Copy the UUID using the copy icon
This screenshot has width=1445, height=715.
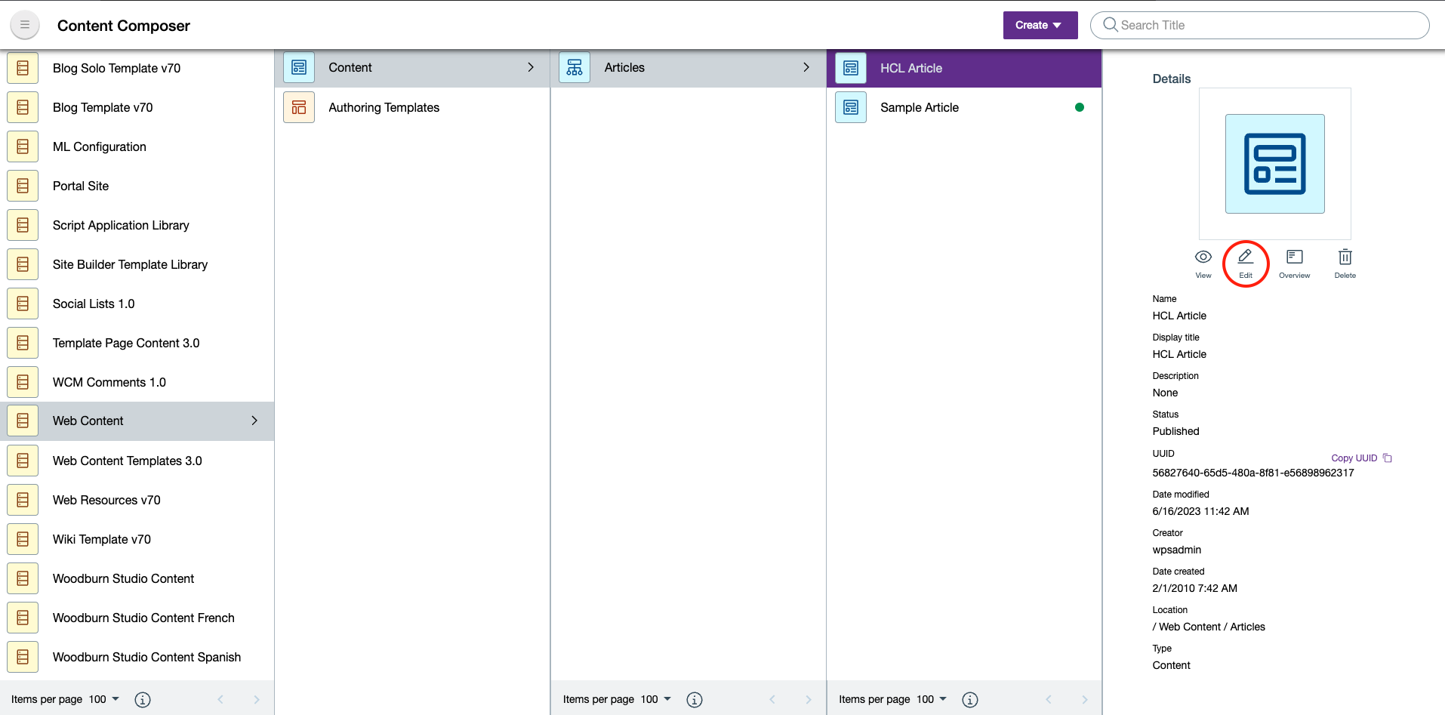click(1388, 458)
